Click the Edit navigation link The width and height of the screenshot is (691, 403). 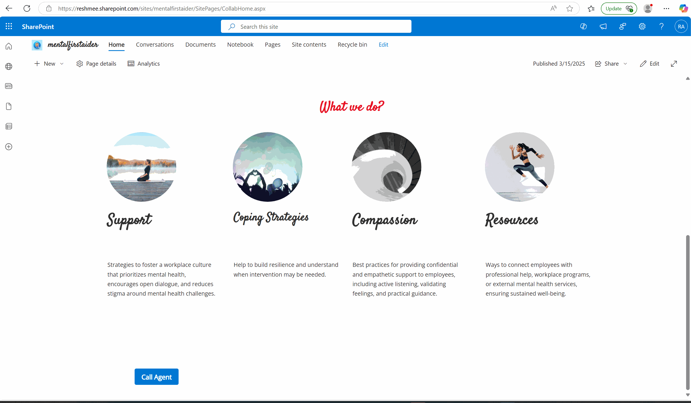point(383,44)
